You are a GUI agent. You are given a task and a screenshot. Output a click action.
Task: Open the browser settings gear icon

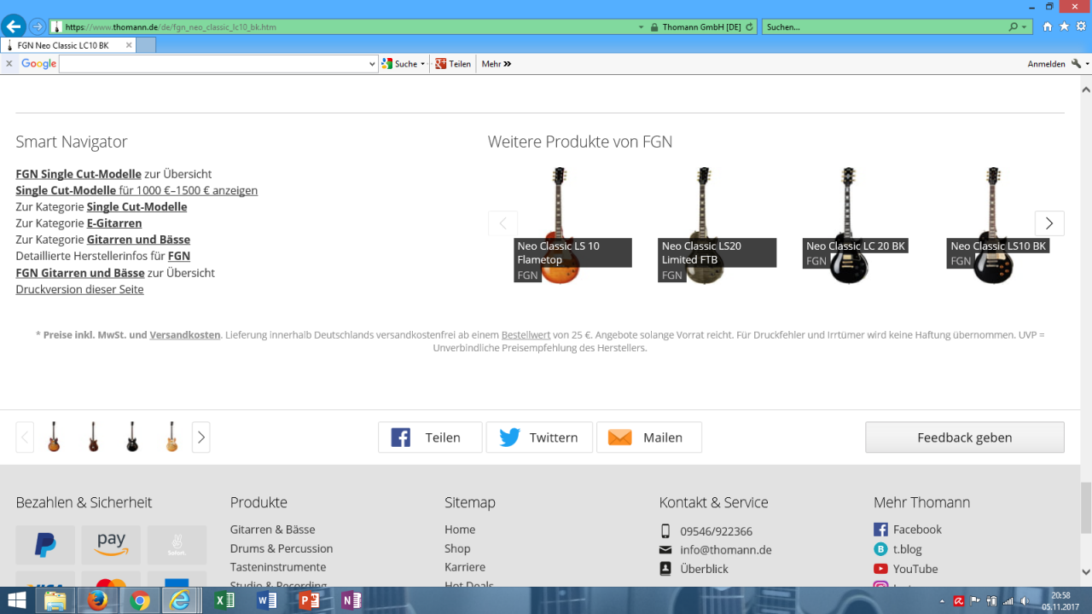tap(1081, 26)
